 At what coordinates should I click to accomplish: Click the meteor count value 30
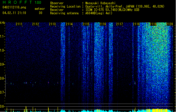pyautogui.click(x=41, y=13)
